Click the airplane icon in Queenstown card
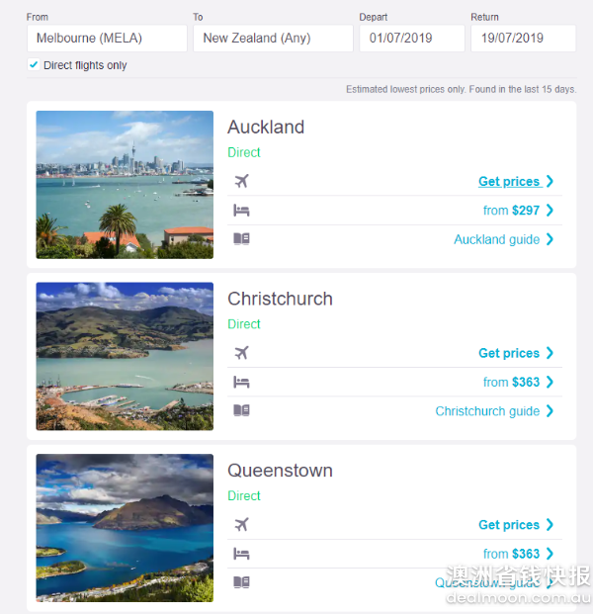Image resolution: width=593 pixels, height=614 pixels. tap(241, 525)
